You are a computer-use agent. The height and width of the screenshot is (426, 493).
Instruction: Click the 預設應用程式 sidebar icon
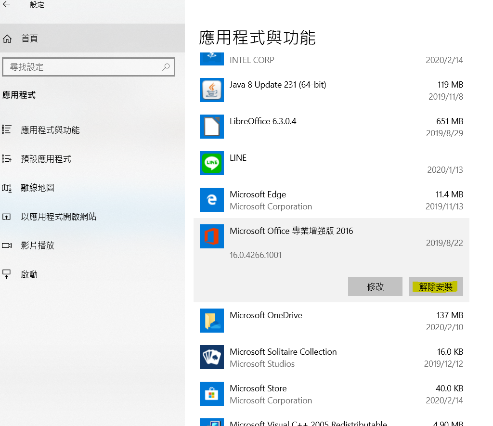[x=7, y=158]
